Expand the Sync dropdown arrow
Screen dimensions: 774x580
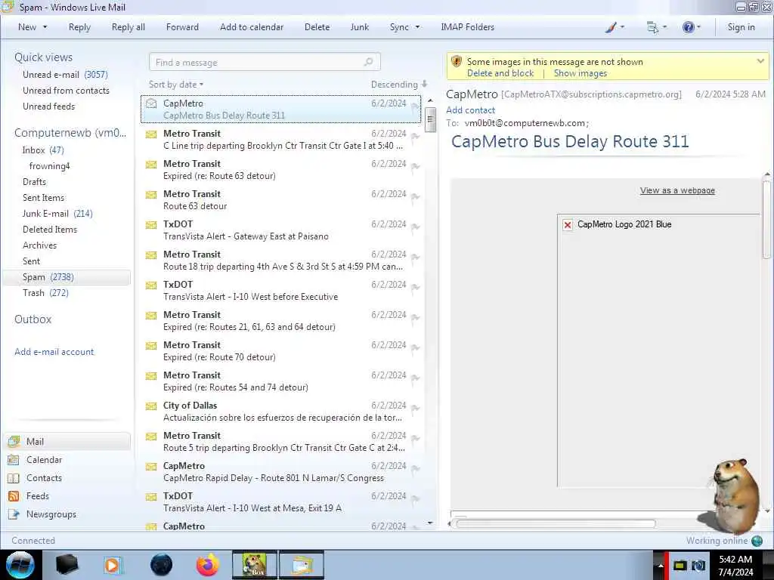[417, 27]
